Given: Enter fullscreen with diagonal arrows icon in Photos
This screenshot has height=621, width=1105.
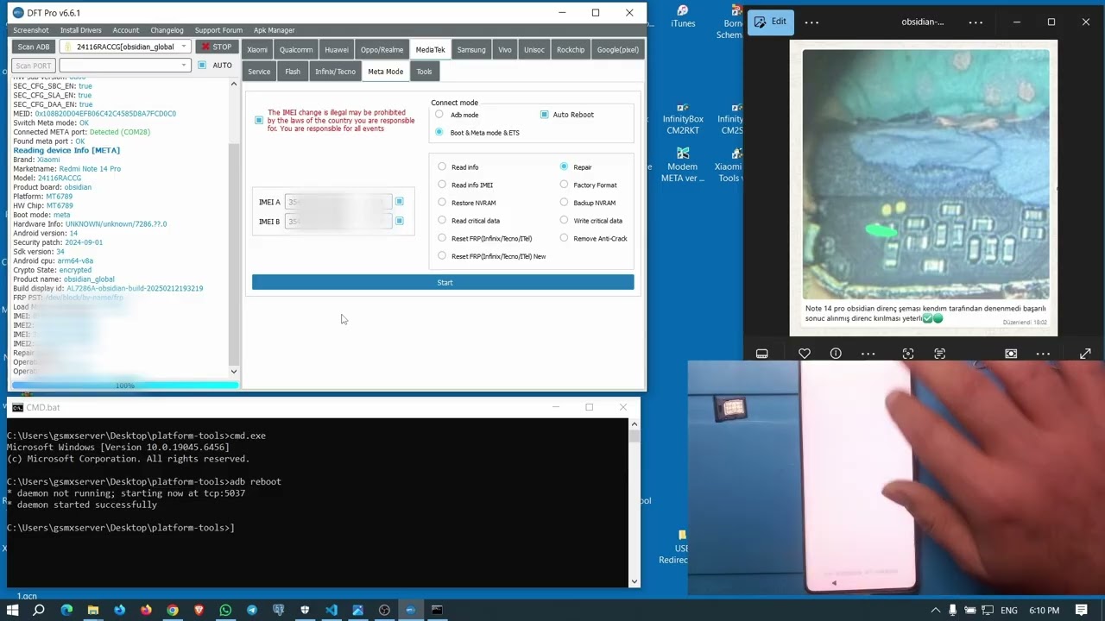Looking at the screenshot, I should click(1085, 354).
